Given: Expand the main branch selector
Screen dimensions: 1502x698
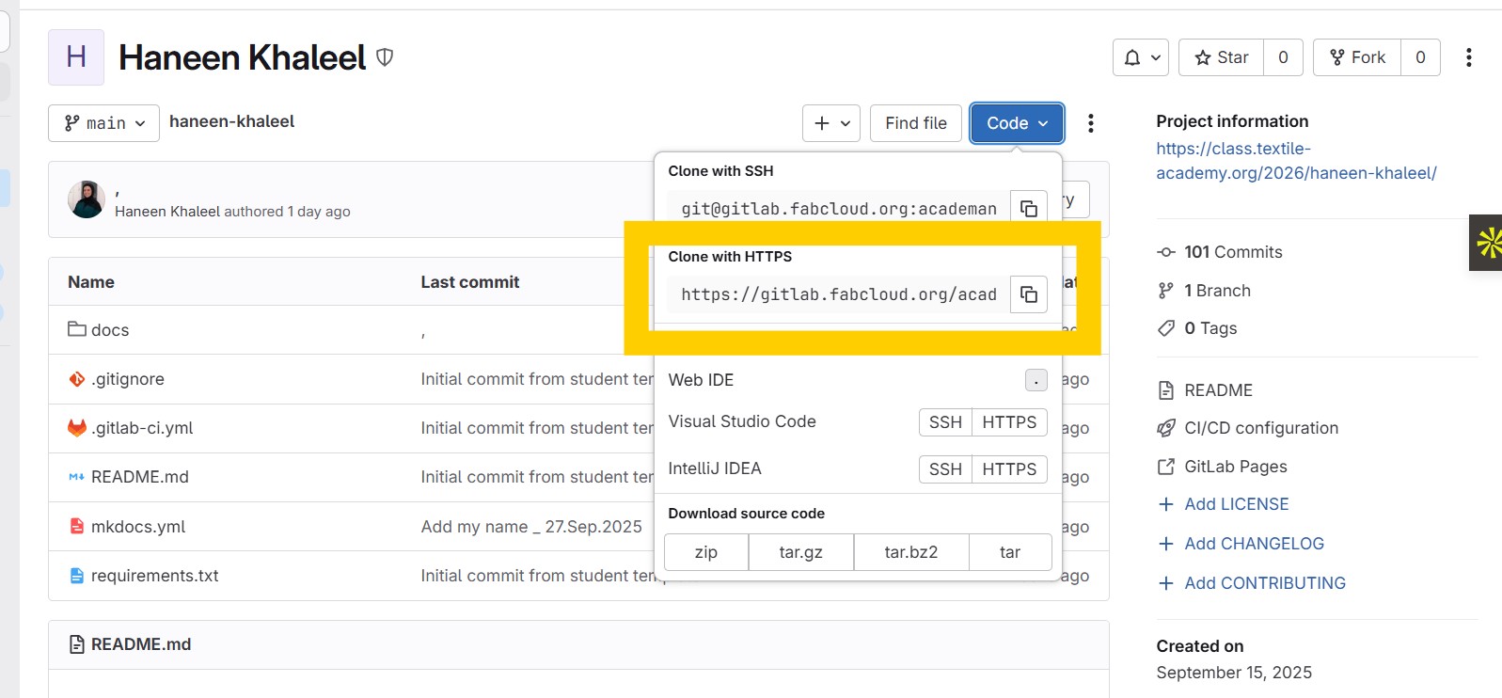Looking at the screenshot, I should (103, 123).
